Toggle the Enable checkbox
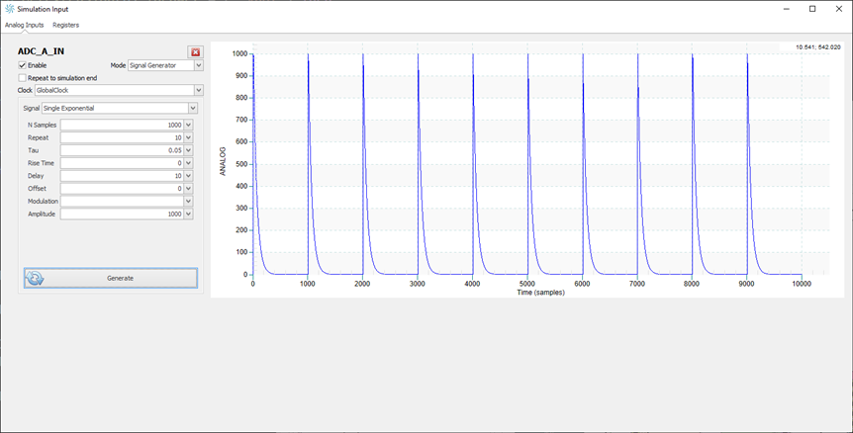This screenshot has height=433, width=853. click(x=23, y=65)
